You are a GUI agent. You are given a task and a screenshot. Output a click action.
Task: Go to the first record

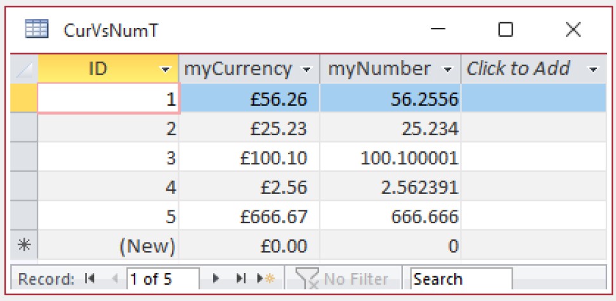pyautogui.click(x=88, y=279)
